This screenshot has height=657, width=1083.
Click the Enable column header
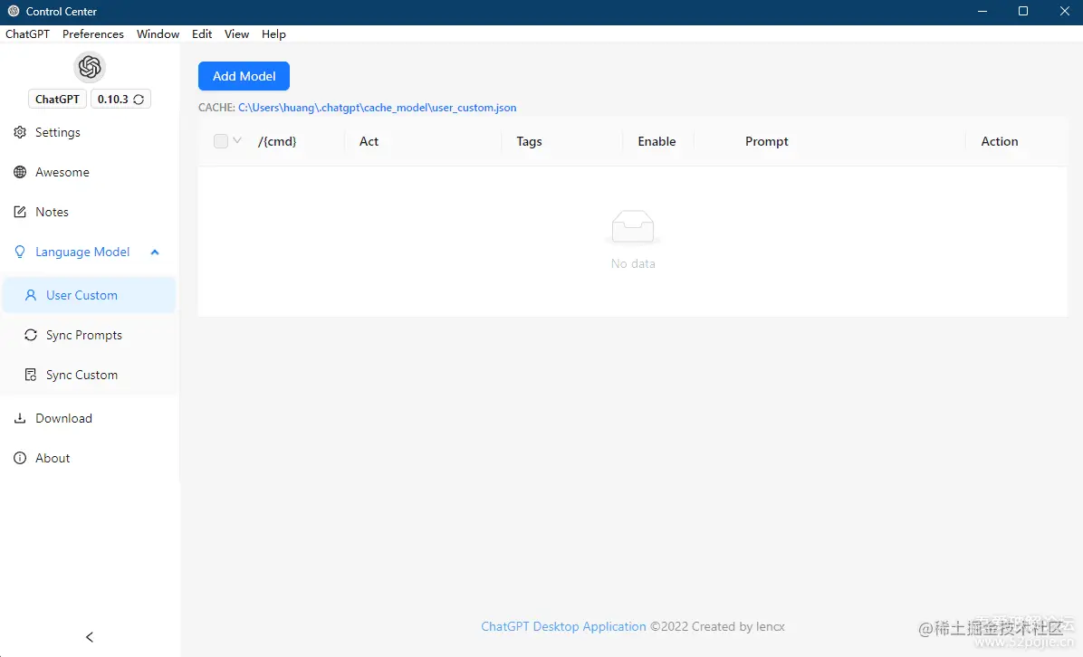pyautogui.click(x=657, y=141)
